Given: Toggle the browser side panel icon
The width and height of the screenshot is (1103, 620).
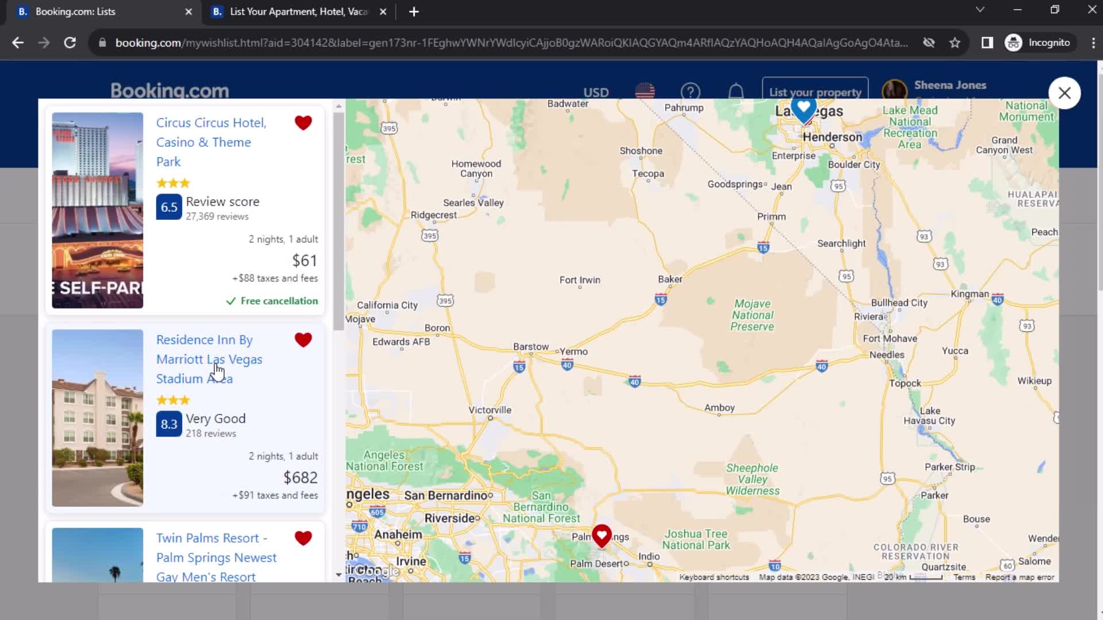Looking at the screenshot, I should coord(987,42).
